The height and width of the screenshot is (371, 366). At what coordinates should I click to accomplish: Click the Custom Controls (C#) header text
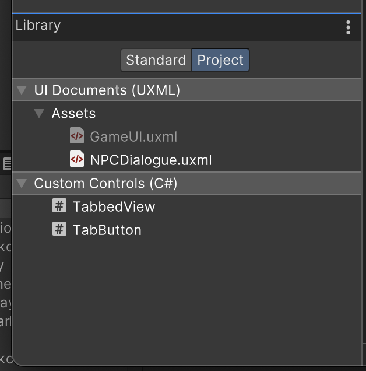click(x=105, y=184)
